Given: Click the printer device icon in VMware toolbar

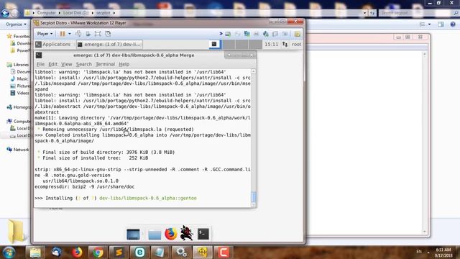Looking at the screenshot, I should (256, 34).
